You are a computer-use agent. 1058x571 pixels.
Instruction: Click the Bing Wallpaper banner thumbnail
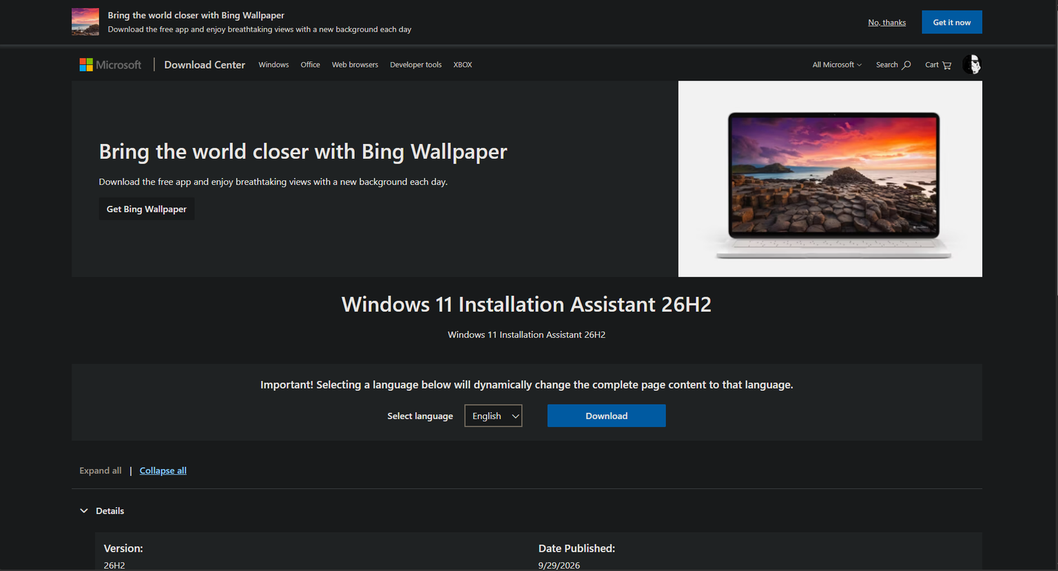85,22
